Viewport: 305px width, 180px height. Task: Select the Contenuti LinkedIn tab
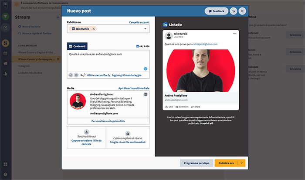77,46
